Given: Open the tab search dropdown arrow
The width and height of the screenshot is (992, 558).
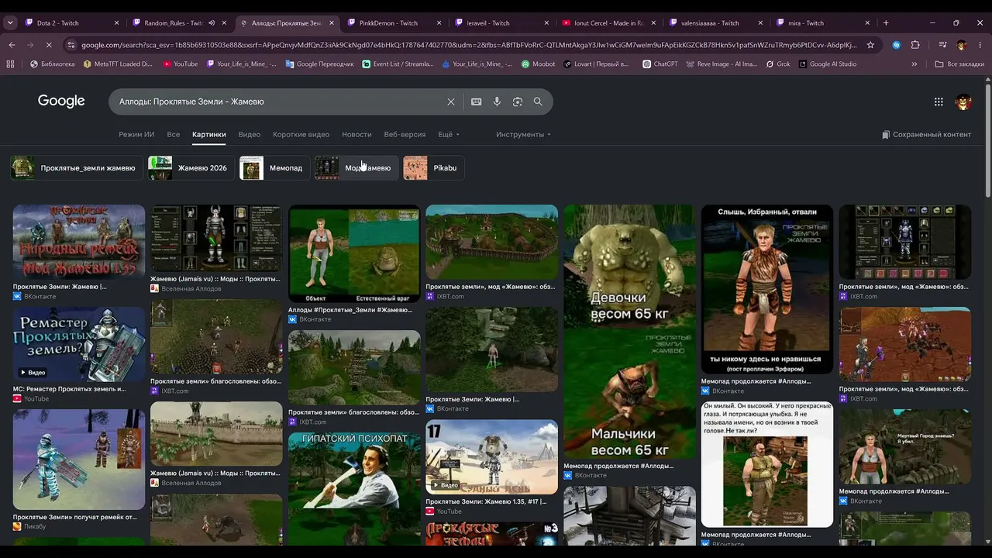Looking at the screenshot, I should pyautogui.click(x=10, y=22).
